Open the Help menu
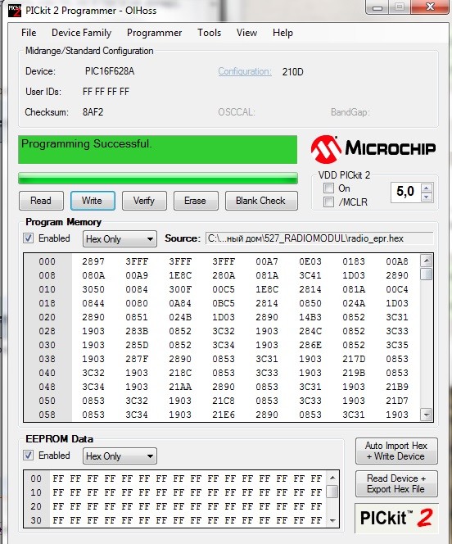Viewport: 452px width, 544px height. coord(282,33)
